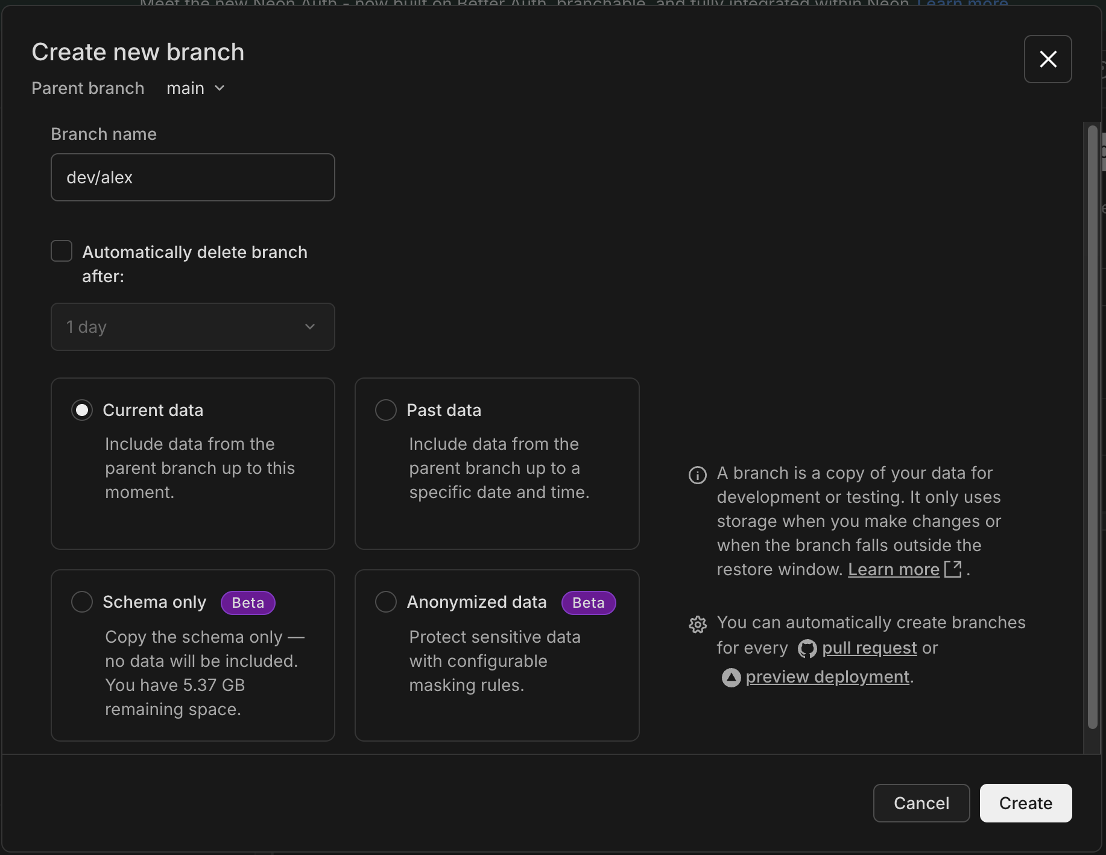Click the Cancel button
This screenshot has width=1106, height=855.
click(x=921, y=803)
